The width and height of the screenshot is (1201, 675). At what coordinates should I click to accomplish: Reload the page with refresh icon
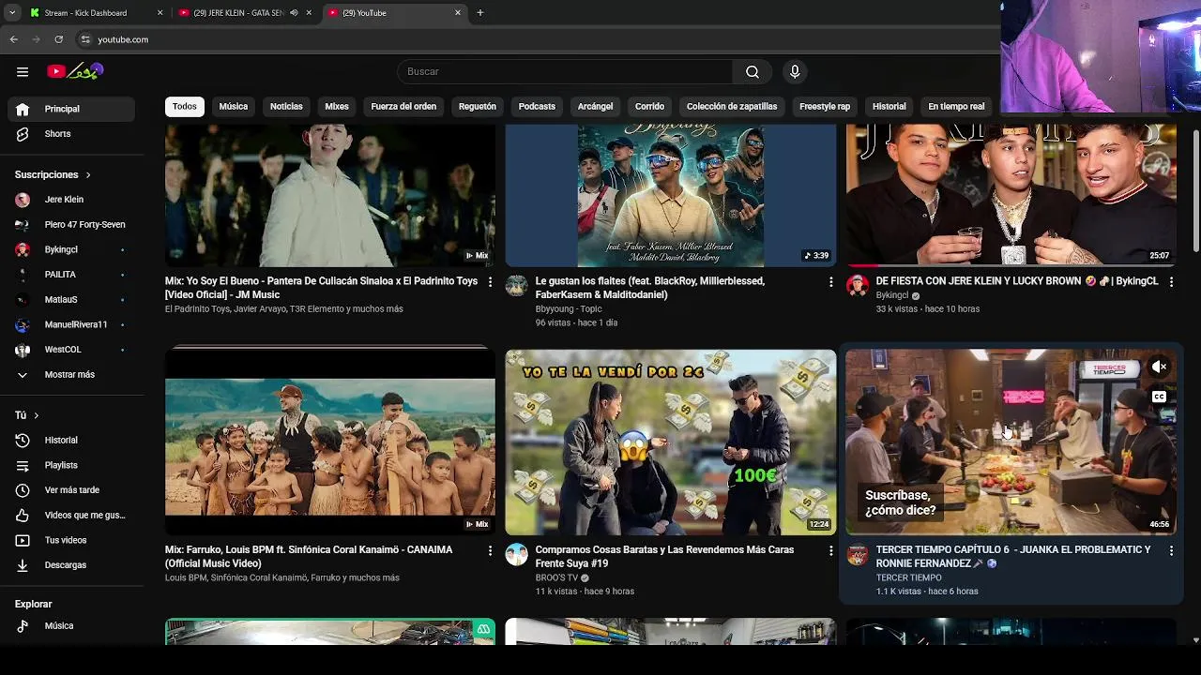point(59,39)
